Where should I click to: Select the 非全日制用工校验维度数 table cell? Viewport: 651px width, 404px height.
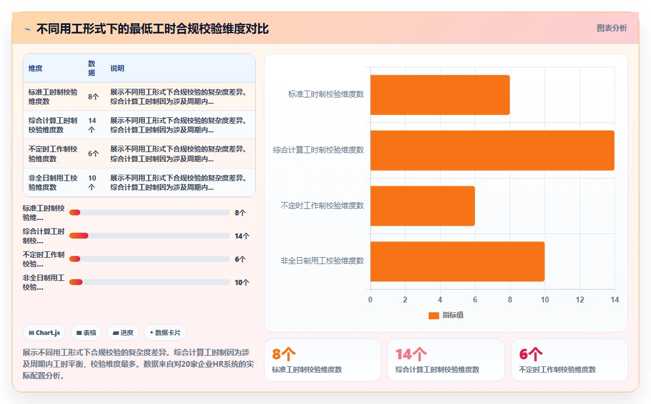[x=53, y=182]
